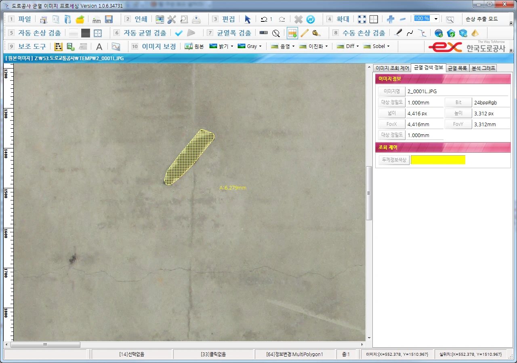This screenshot has height=363, width=517.
Task: Click the Bit label button
Action: coord(458,102)
